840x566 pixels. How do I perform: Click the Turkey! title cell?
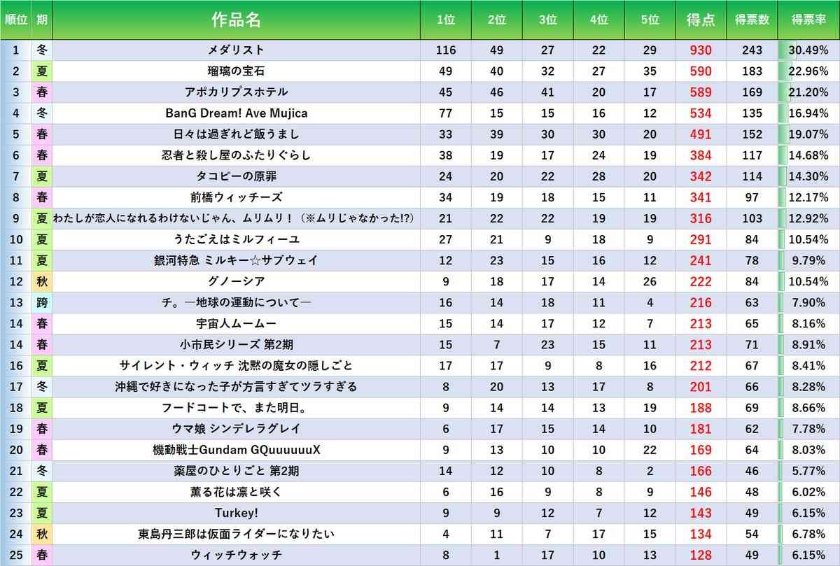pyautogui.click(x=236, y=513)
